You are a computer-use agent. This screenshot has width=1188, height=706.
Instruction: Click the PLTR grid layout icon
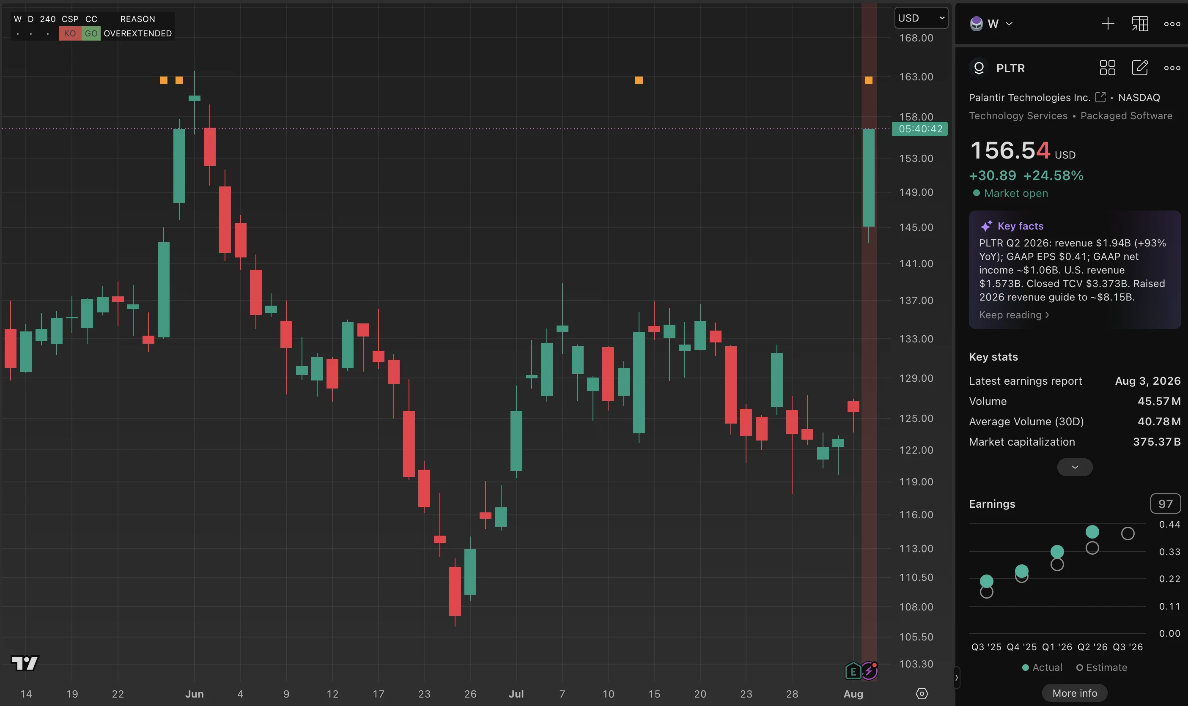[1107, 68]
